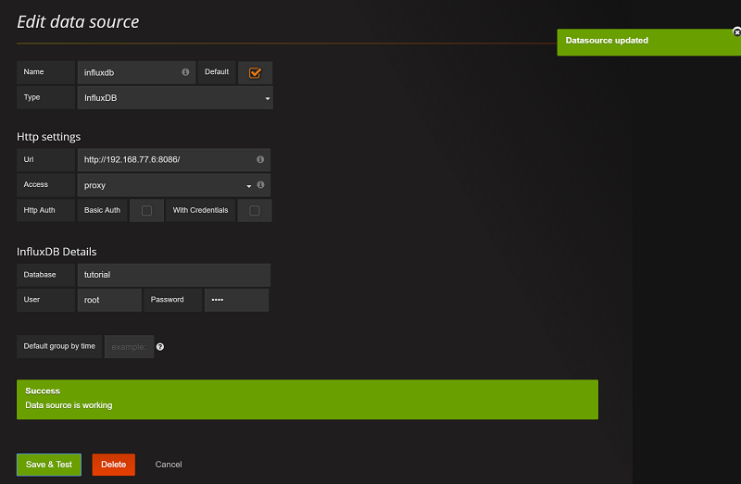Click the Save & Test button
741x484 pixels.
(x=49, y=465)
